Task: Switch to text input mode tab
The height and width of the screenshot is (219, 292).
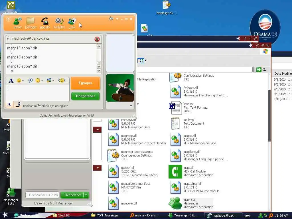Action: click(9, 104)
